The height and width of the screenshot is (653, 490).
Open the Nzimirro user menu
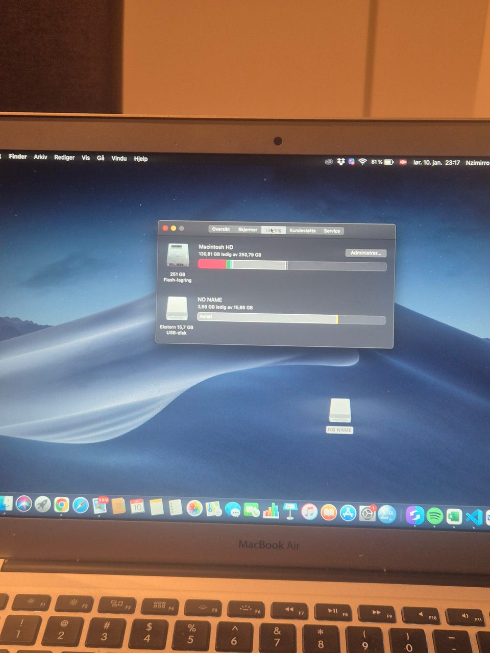pyautogui.click(x=477, y=163)
